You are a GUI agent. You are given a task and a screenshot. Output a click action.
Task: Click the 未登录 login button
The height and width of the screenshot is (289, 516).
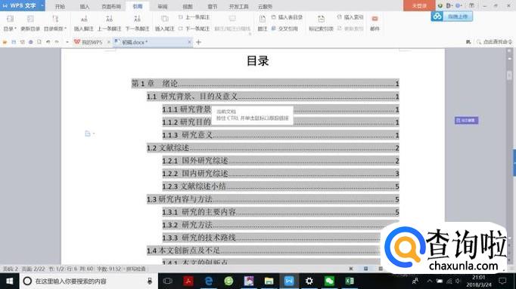click(x=419, y=5)
